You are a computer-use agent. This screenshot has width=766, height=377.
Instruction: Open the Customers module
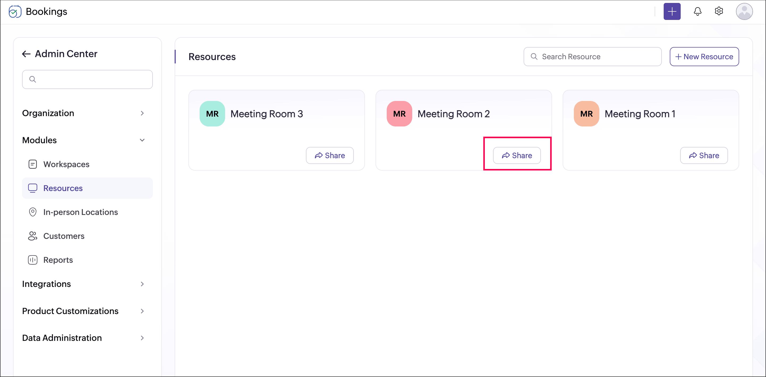pyautogui.click(x=87, y=236)
